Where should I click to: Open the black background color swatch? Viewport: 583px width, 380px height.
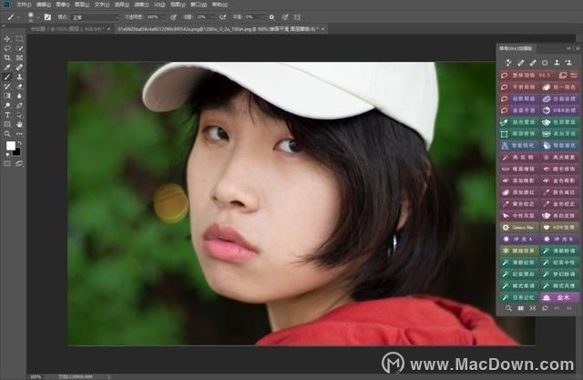[x=17, y=152]
